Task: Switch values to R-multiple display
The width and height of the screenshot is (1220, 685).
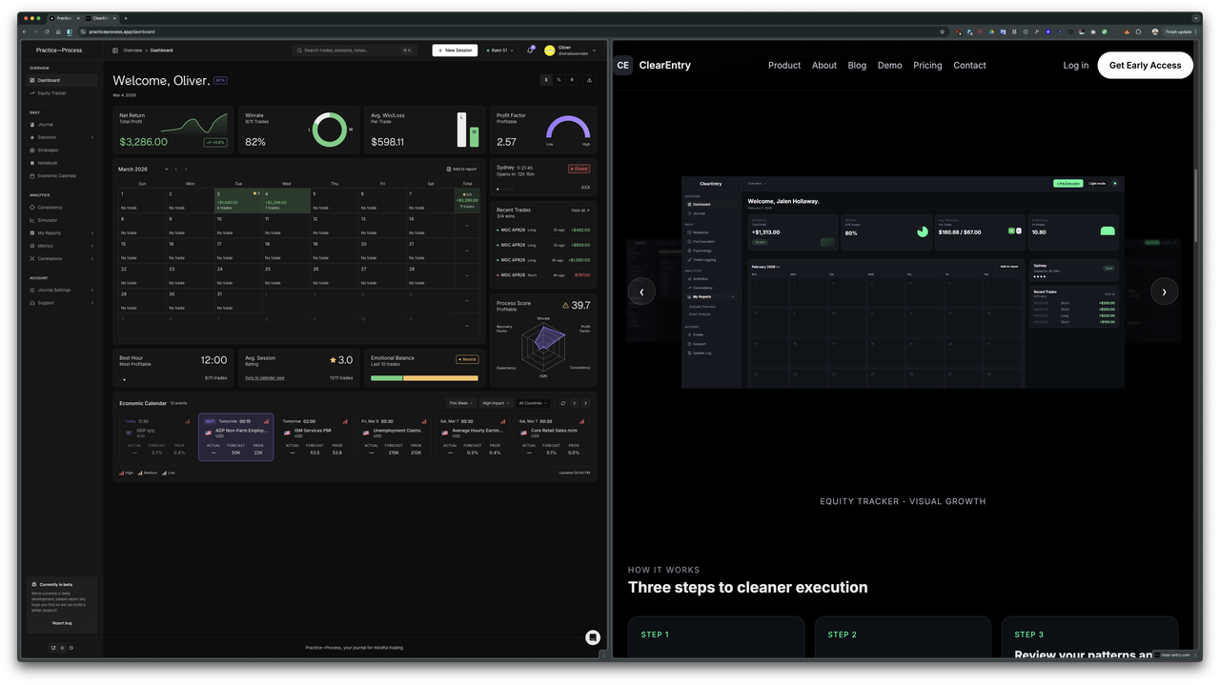Action: click(572, 80)
